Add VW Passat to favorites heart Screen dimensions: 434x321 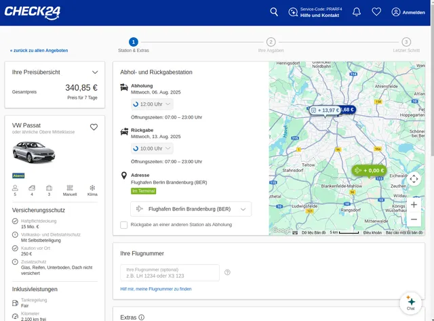(94, 127)
